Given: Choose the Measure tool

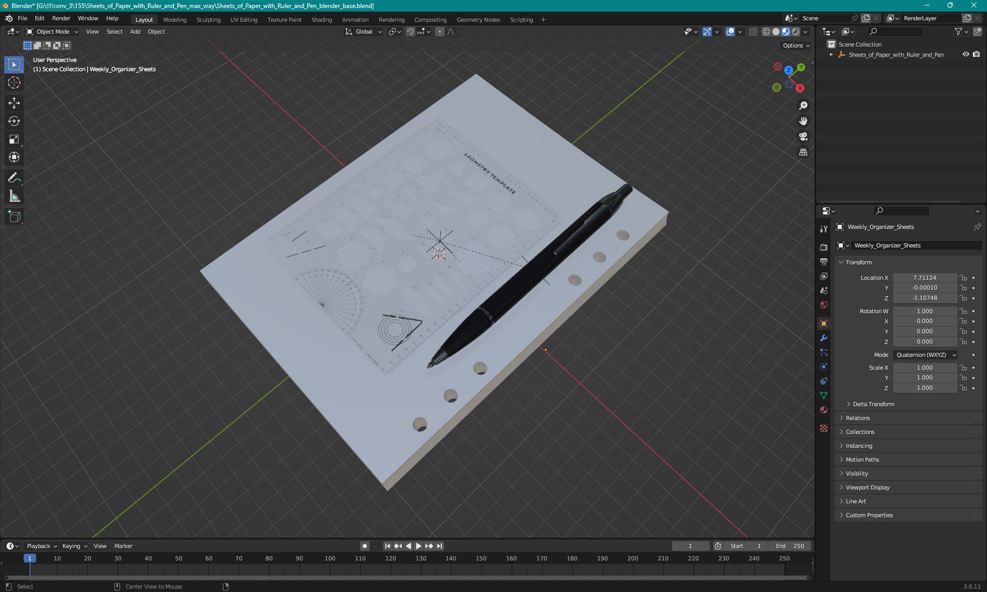Looking at the screenshot, I should (x=14, y=196).
